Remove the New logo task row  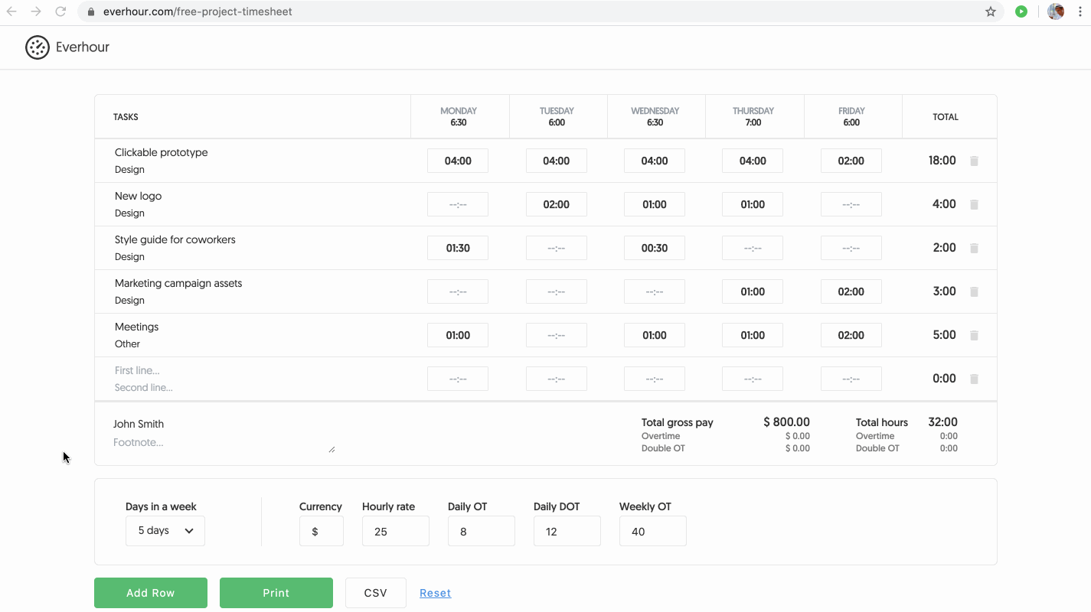(x=974, y=203)
